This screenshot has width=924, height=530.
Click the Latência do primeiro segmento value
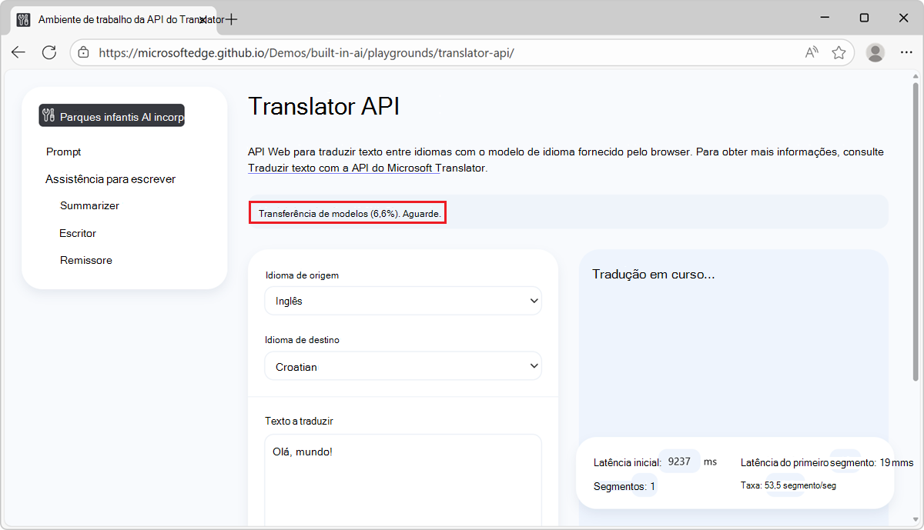pyautogui.click(x=896, y=462)
